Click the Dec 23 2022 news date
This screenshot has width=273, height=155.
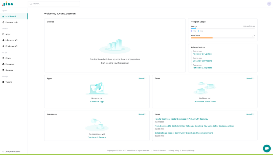click(x=160, y=136)
